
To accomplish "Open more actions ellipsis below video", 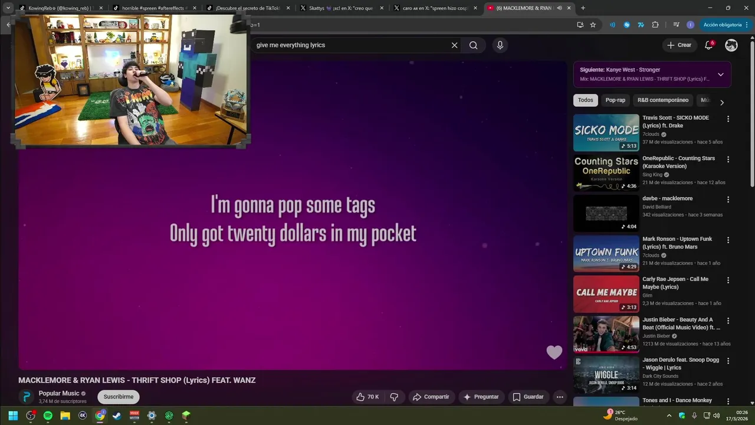I will coord(560,397).
